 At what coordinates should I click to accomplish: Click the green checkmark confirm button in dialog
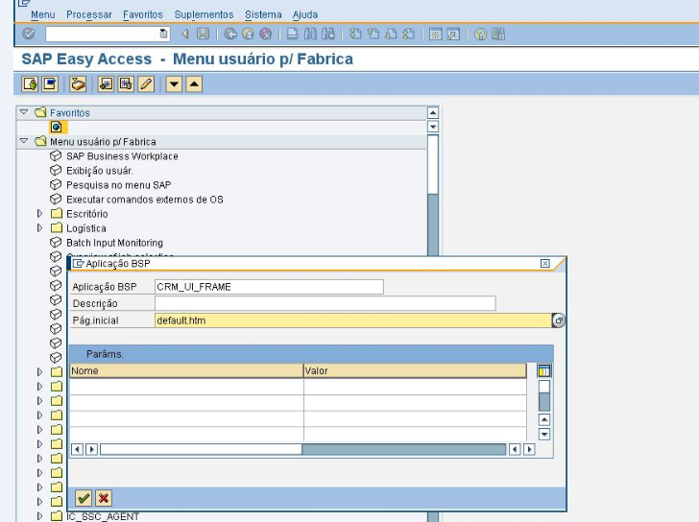point(84,498)
